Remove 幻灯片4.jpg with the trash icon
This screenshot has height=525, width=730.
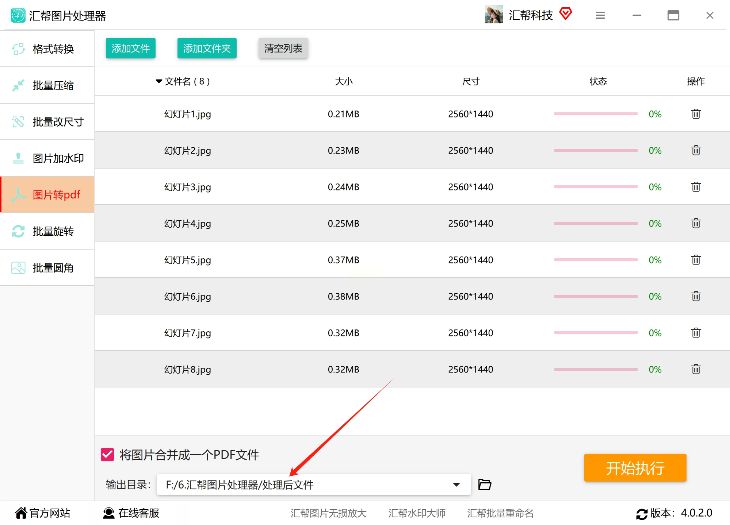pyautogui.click(x=696, y=223)
